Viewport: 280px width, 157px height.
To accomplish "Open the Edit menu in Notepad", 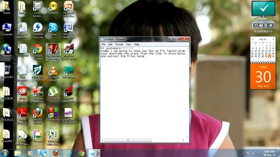I will click(110, 44).
